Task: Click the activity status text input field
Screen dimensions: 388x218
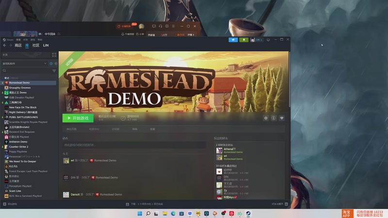Action: tap(134, 145)
